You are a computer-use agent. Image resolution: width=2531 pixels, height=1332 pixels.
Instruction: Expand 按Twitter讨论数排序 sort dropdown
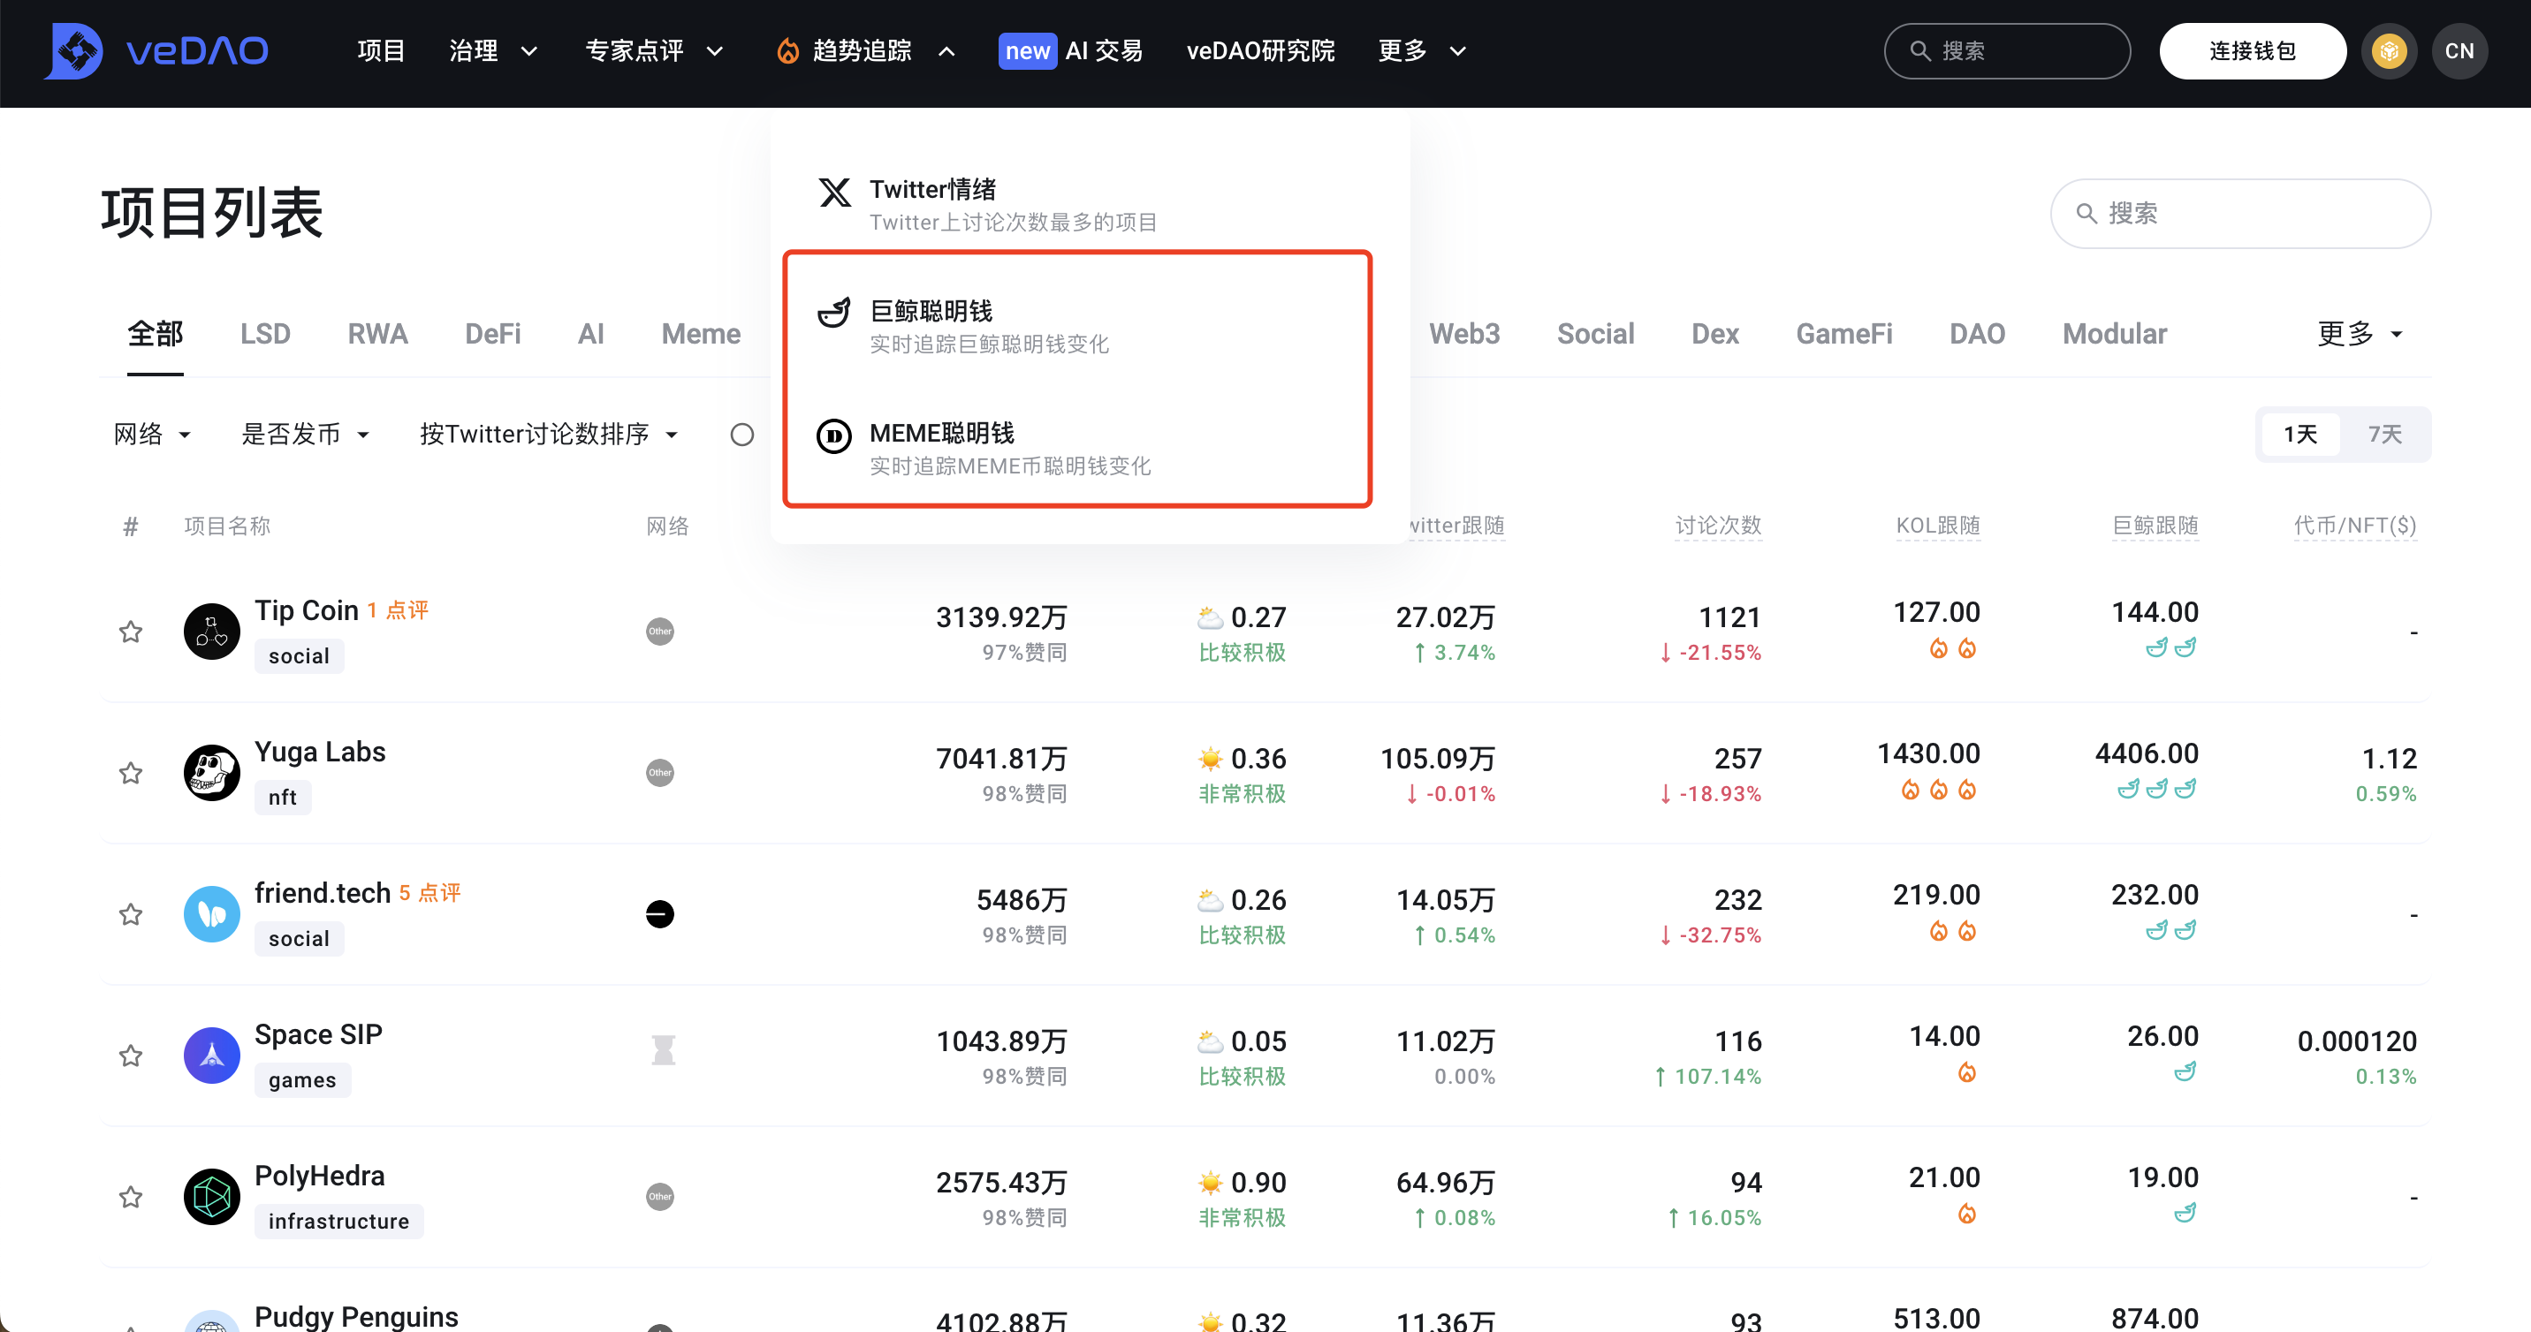coord(548,435)
